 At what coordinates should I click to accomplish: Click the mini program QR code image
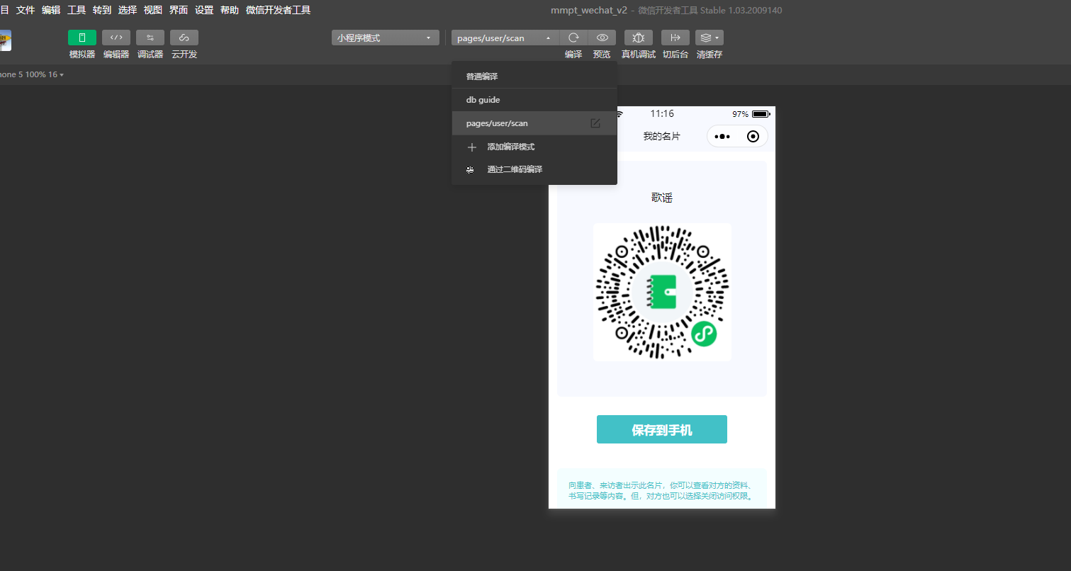pyautogui.click(x=662, y=292)
